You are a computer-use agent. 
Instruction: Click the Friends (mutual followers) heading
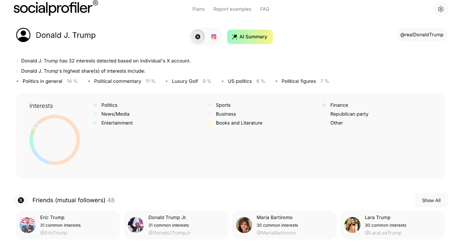point(69,200)
